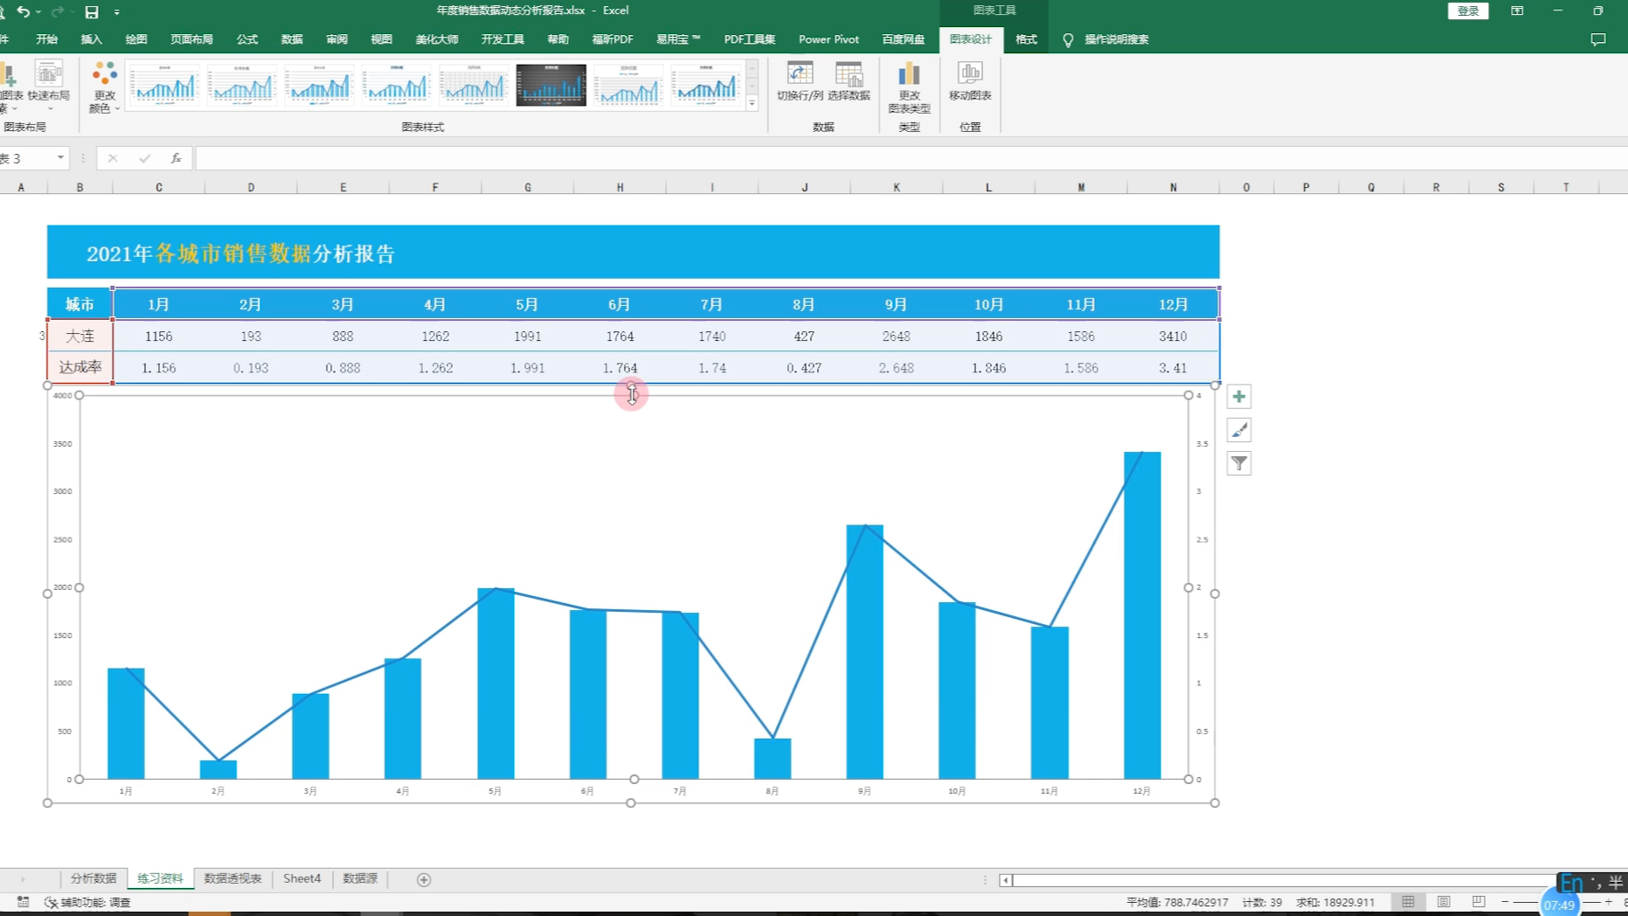Select the cell with value 3410
This screenshot has height=916, width=1628.
pyautogui.click(x=1173, y=336)
